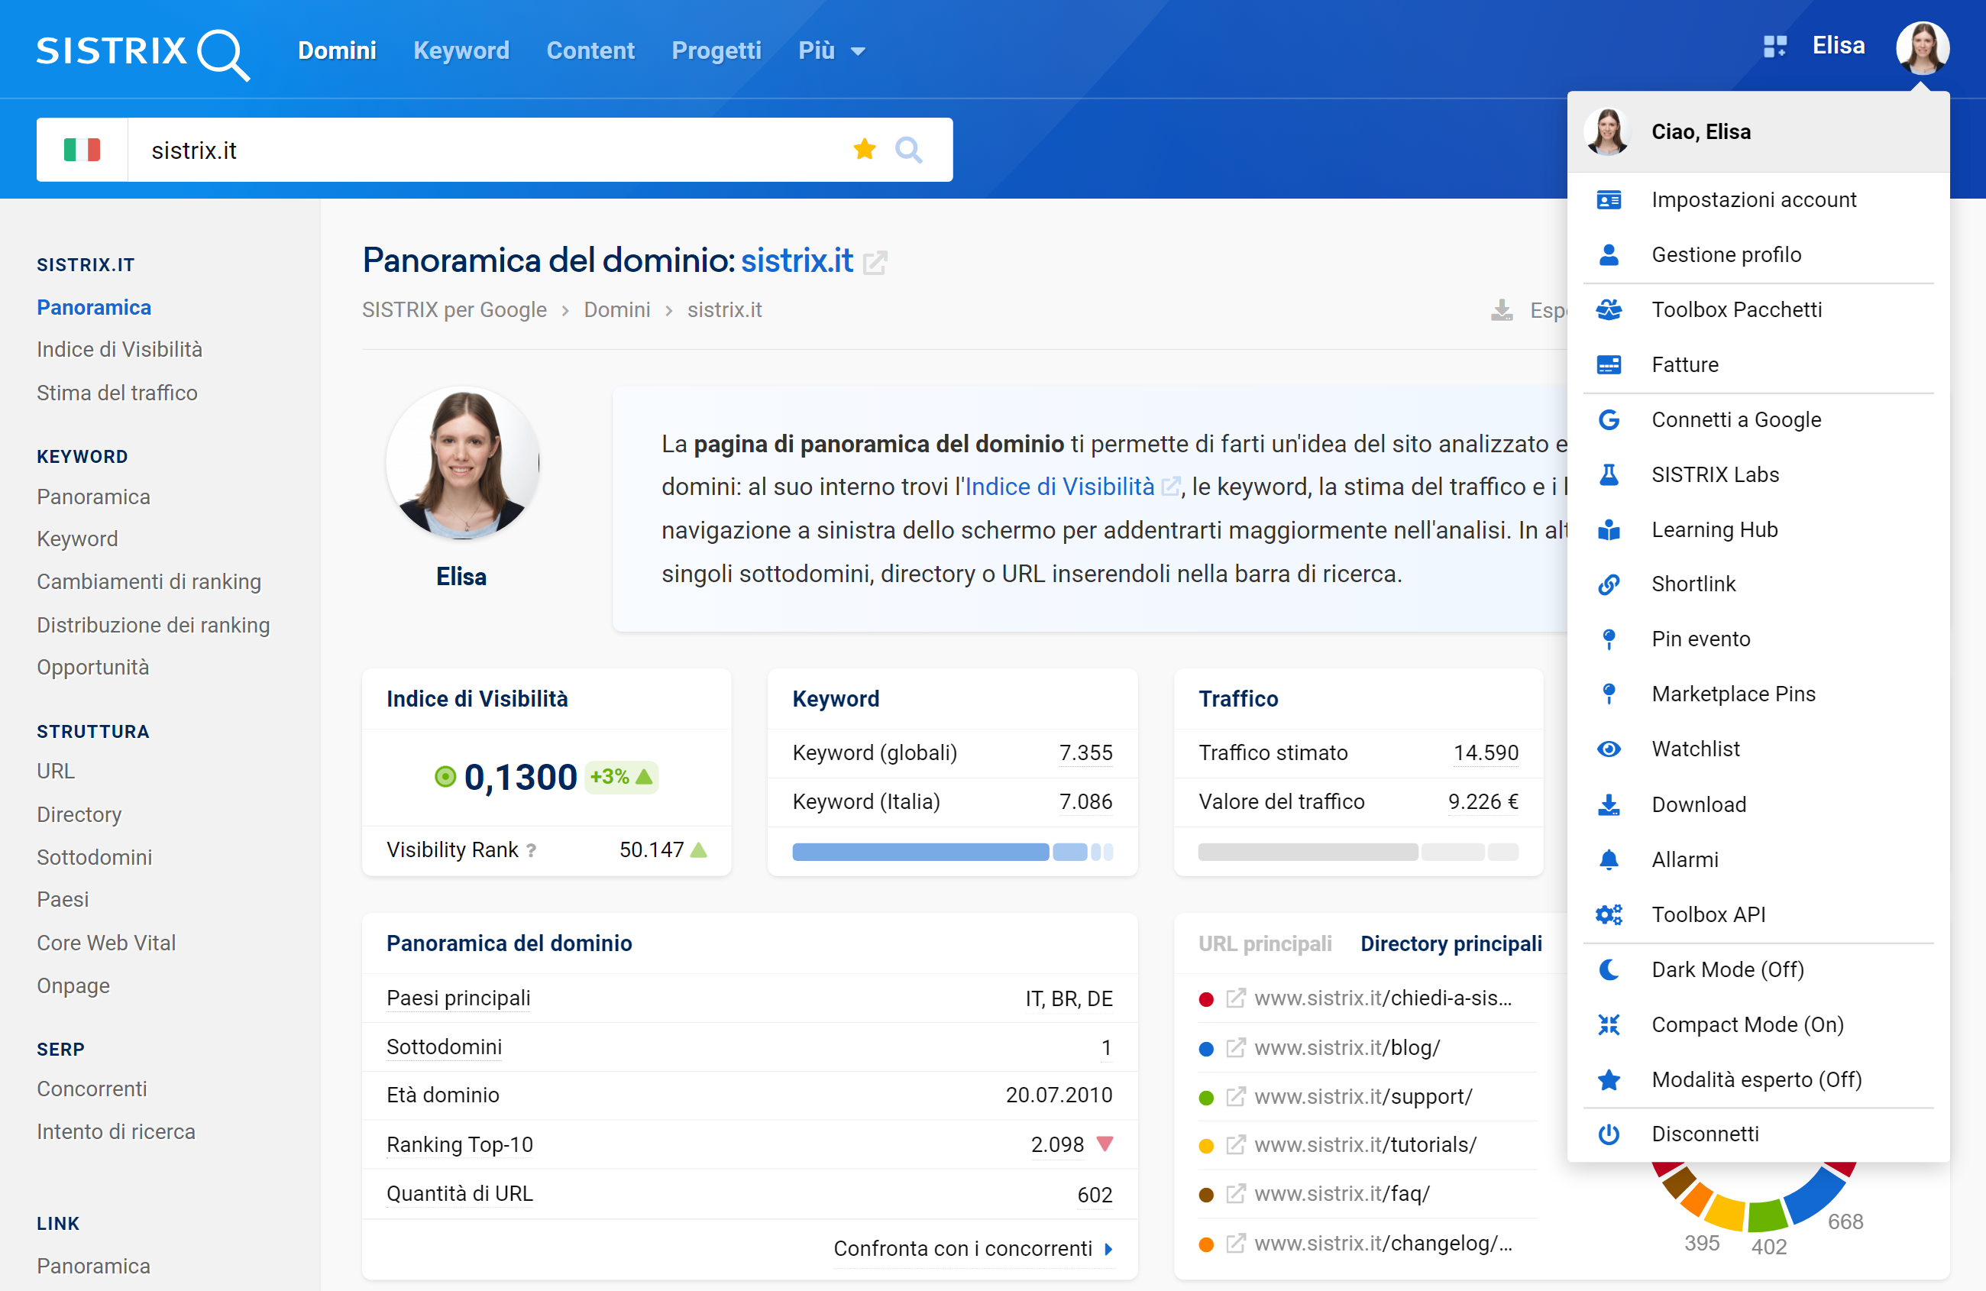This screenshot has width=1986, height=1291.
Task: Click the magnifier search icon
Action: click(909, 150)
